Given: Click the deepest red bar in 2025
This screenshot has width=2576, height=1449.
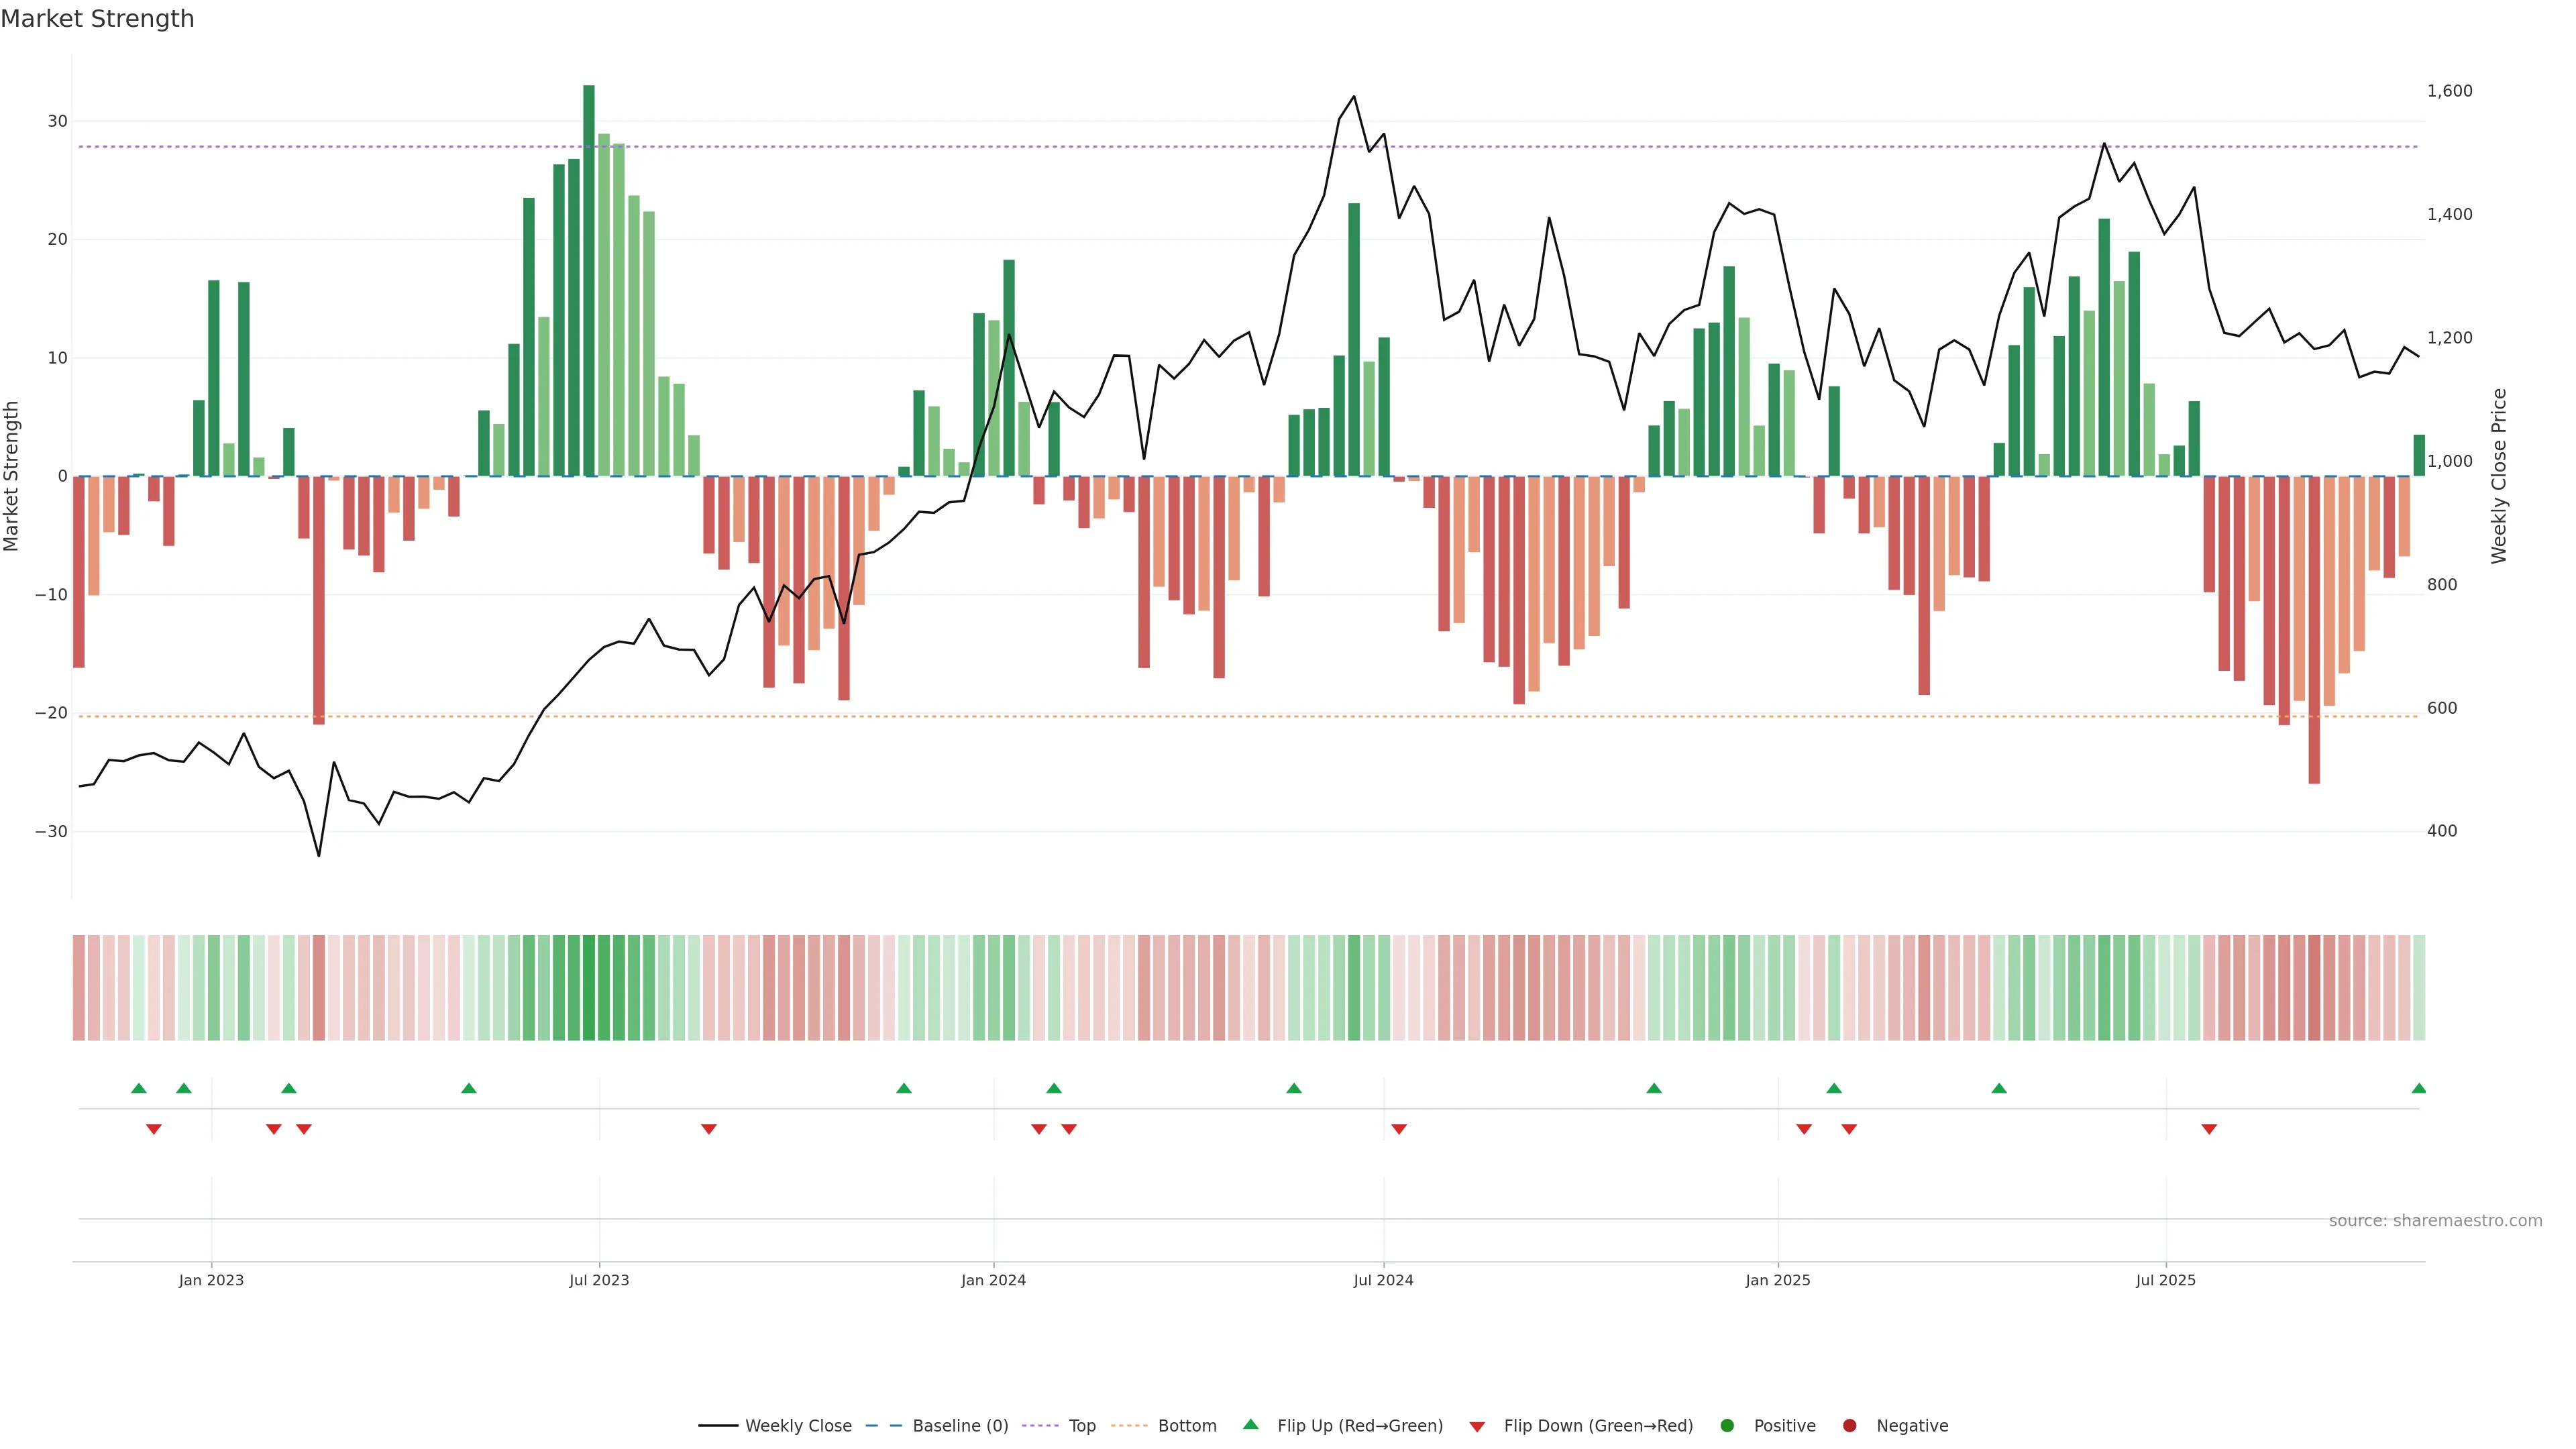Looking at the screenshot, I should 2314,630.
